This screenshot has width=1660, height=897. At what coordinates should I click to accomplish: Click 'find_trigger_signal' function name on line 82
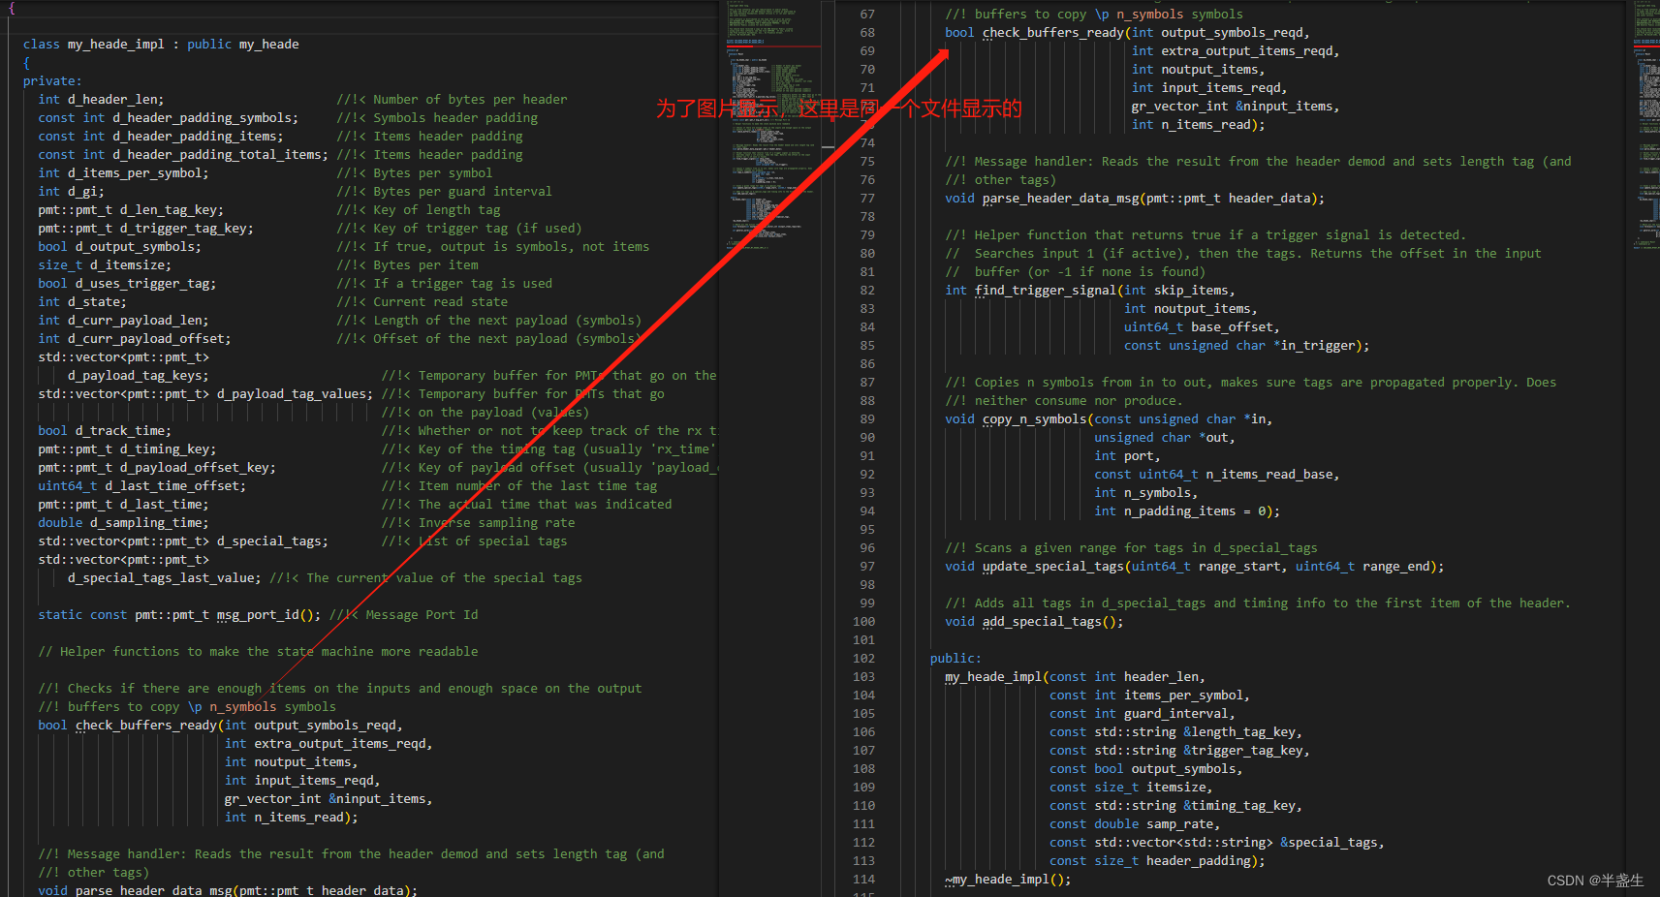[x=1046, y=291]
